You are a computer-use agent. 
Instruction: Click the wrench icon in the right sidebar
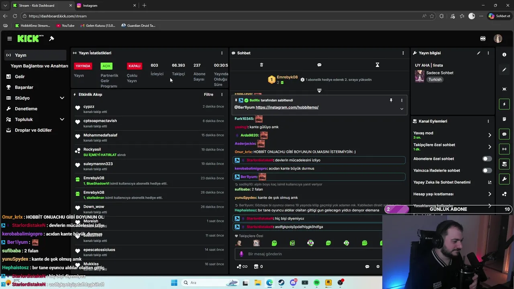(x=504, y=179)
